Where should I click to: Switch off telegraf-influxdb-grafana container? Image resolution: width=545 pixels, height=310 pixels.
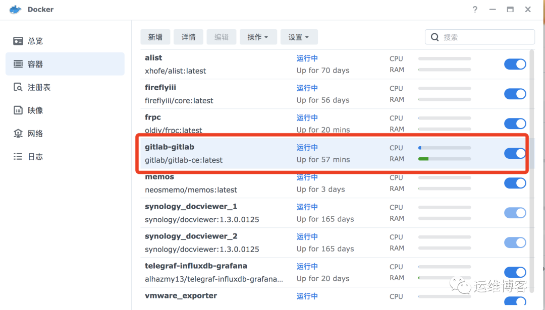515,272
